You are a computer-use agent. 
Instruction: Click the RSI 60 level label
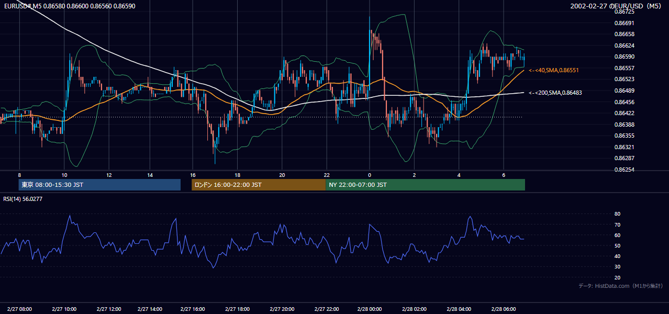coord(618,235)
